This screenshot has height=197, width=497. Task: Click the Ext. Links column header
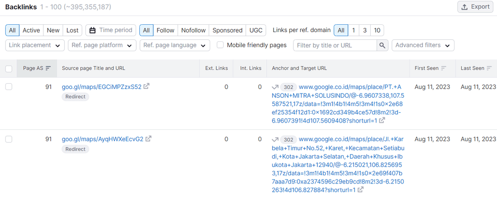point(216,68)
